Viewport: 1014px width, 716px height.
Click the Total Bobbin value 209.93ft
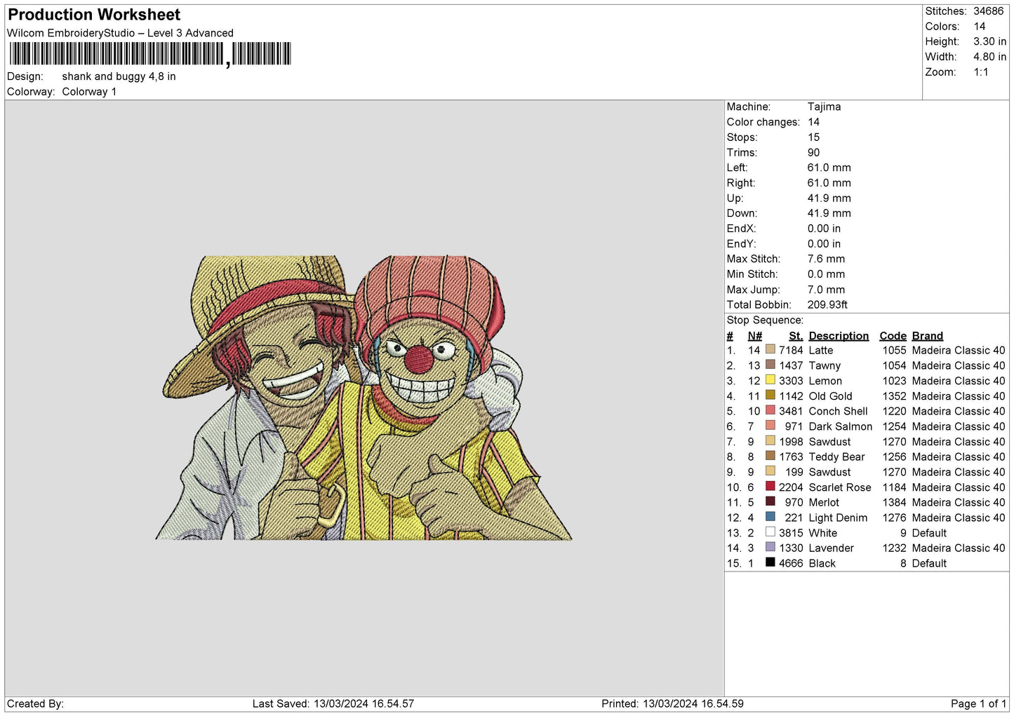click(827, 304)
